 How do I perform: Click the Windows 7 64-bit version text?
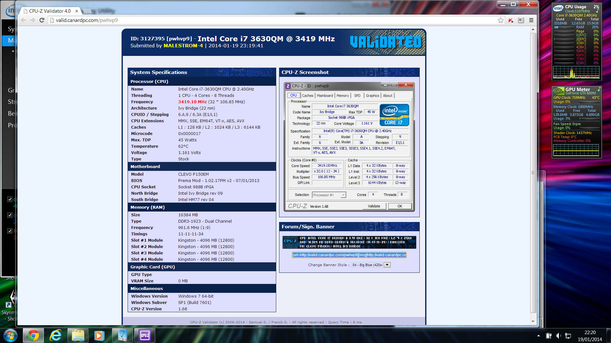[196, 296]
